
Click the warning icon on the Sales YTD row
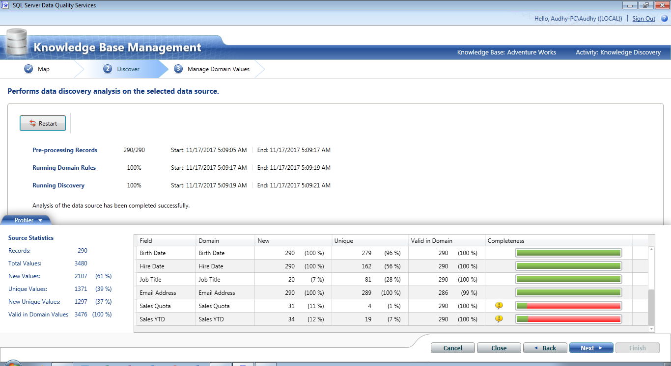point(499,318)
